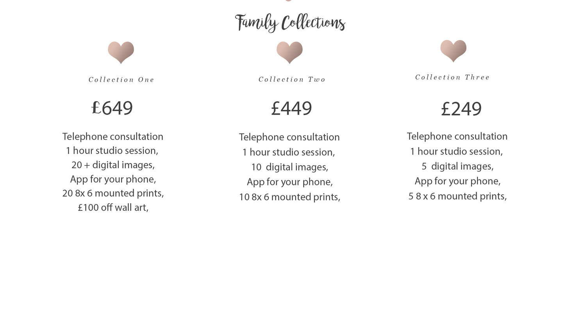The height and width of the screenshot is (330, 586).
Task: Click the '10 digital images' line
Action: coord(289,167)
